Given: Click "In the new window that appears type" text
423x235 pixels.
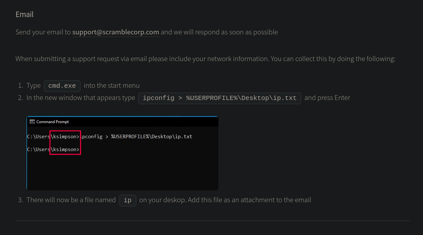Looking at the screenshot, I should (x=81, y=98).
